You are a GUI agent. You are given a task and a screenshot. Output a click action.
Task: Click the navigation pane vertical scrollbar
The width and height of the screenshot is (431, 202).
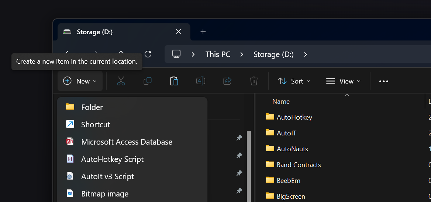pos(249,166)
